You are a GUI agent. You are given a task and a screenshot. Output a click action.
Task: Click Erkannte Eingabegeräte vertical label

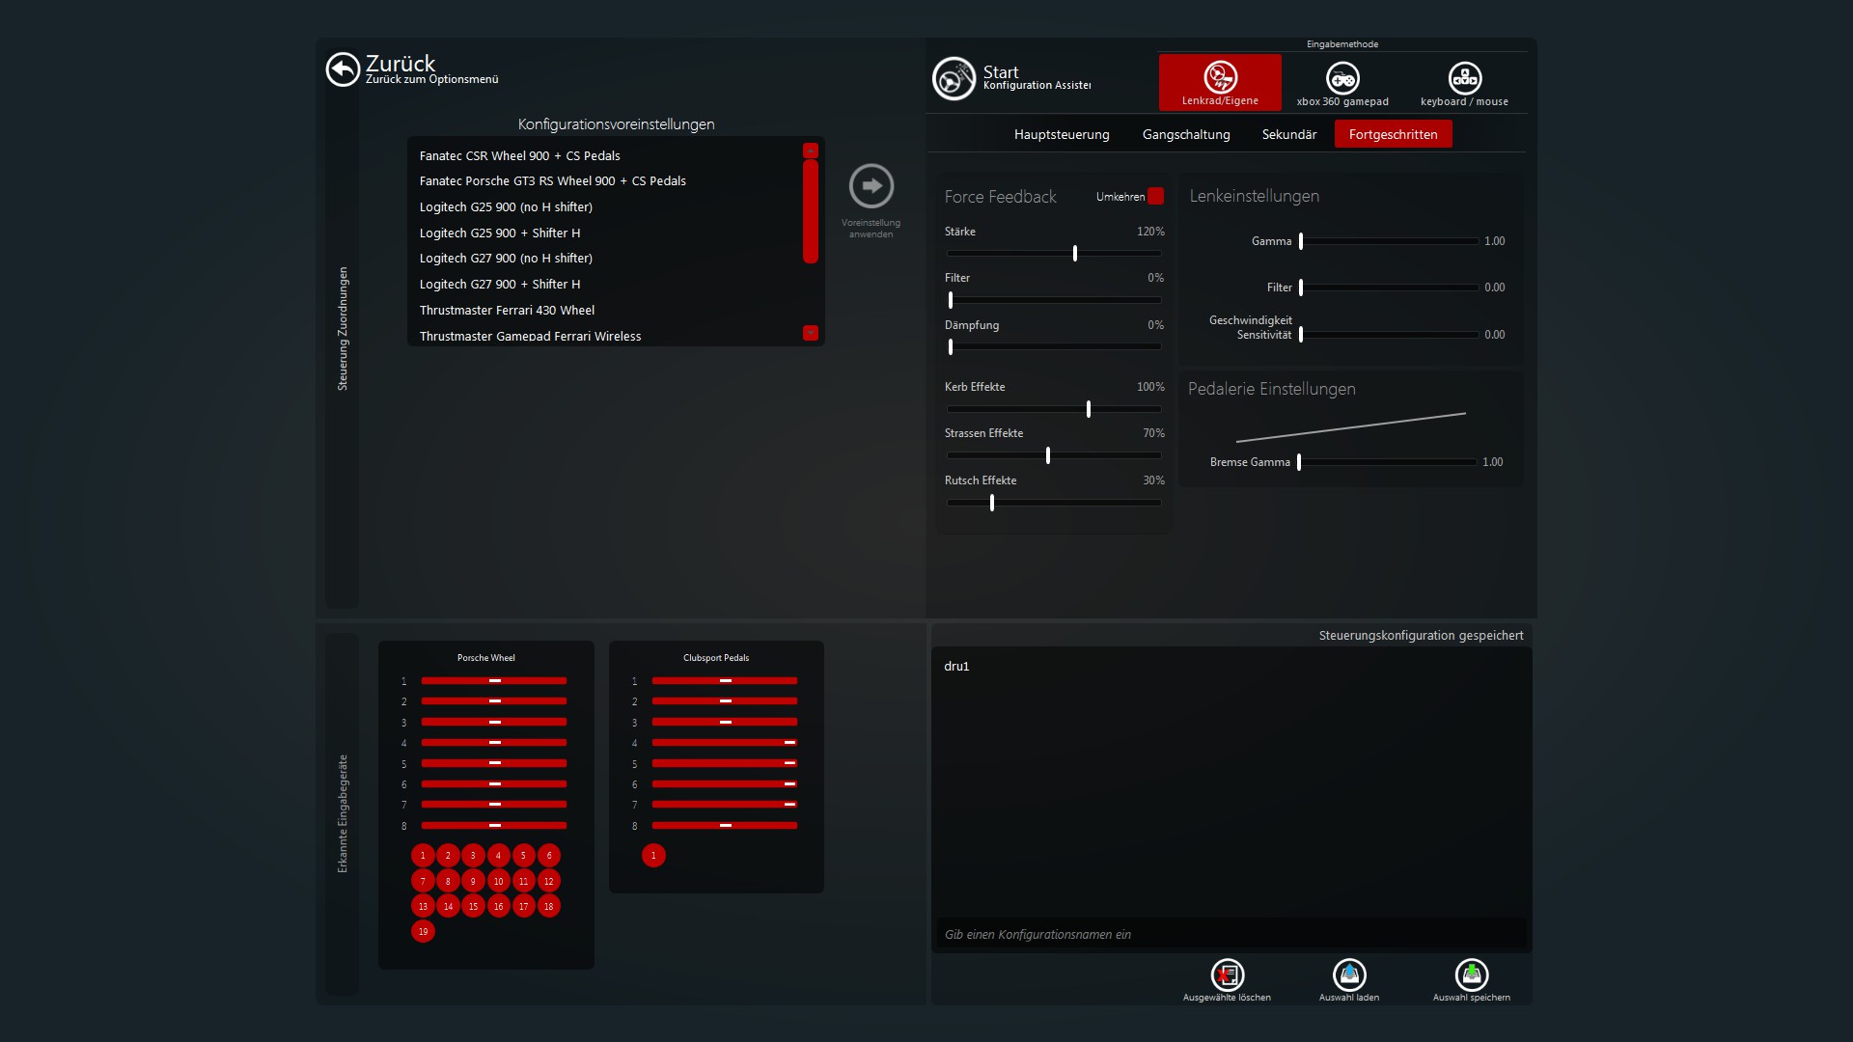click(343, 813)
